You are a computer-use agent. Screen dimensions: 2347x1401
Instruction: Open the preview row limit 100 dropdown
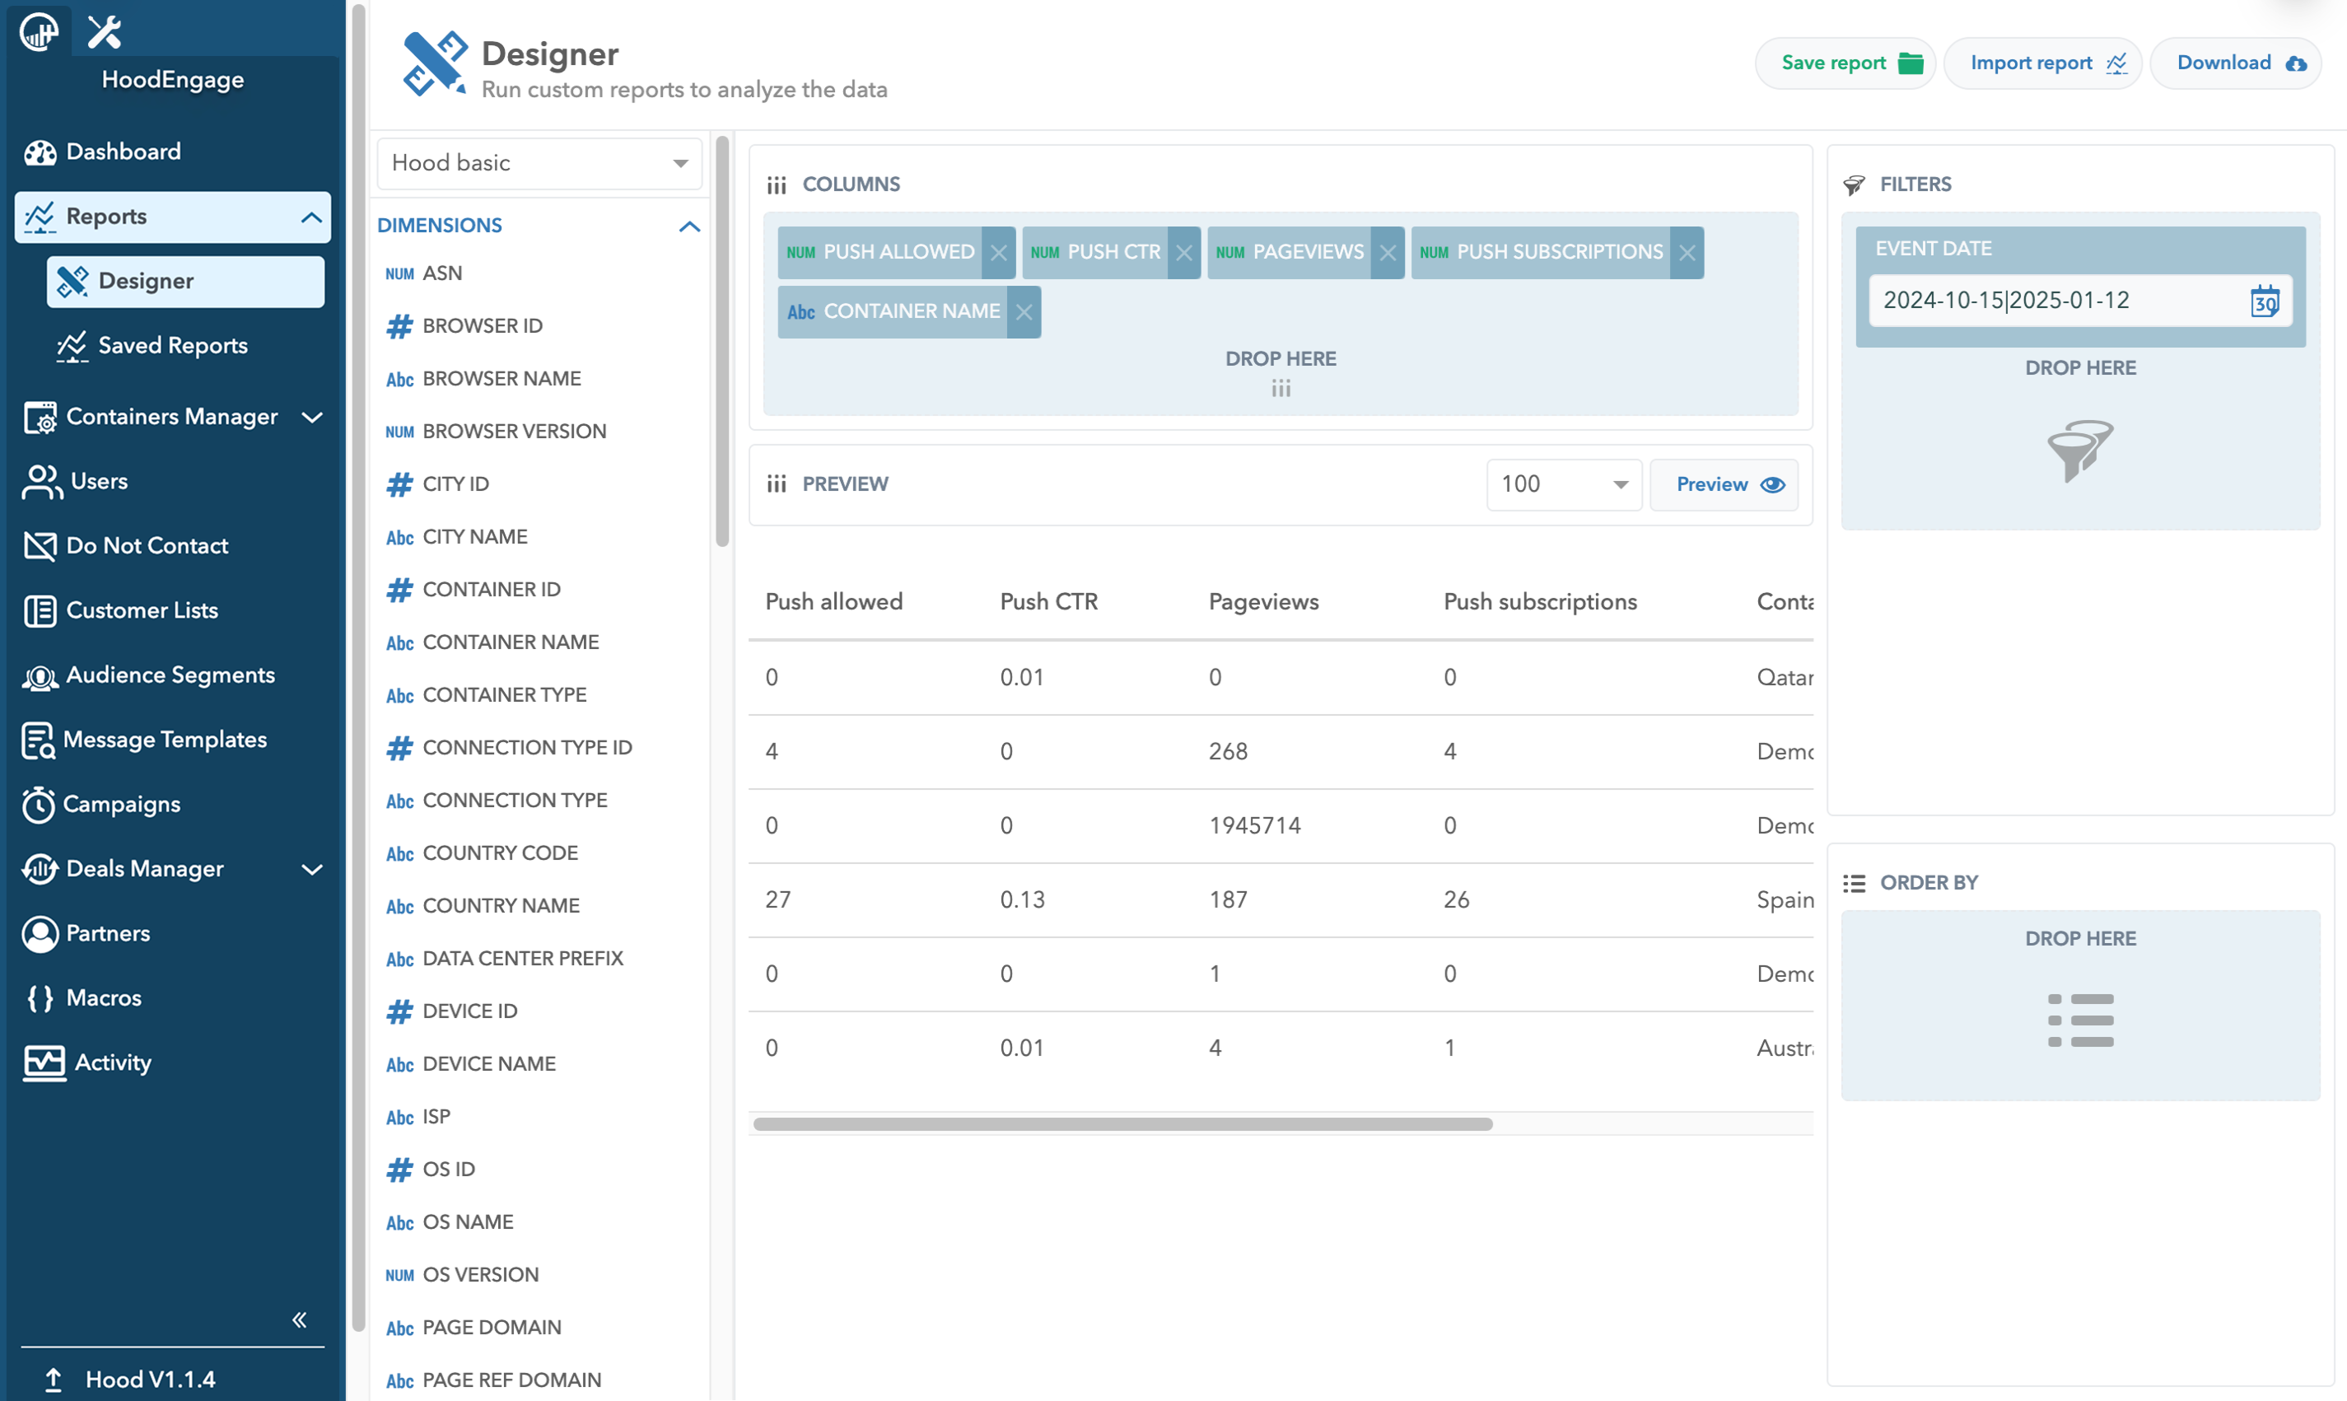(x=1563, y=484)
